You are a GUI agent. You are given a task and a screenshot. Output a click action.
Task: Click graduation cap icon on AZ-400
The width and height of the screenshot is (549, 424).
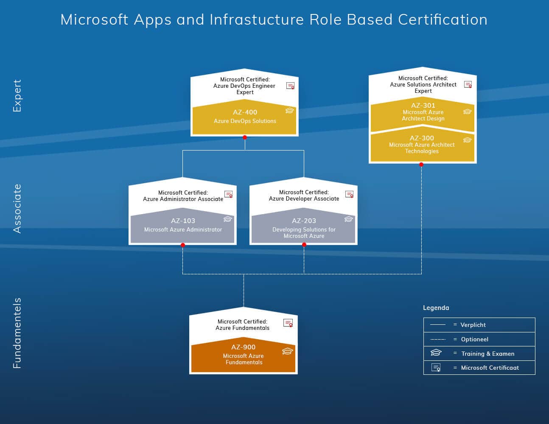pos(289,111)
